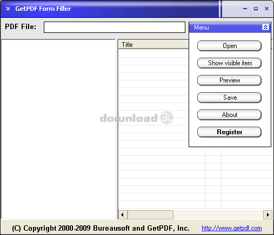Click the Register button
Image resolution: width=274 pixels, height=235 pixels.
click(229, 132)
